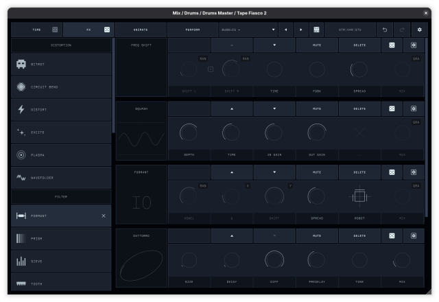Toggle the link box between Shift L and Shift R
The image size is (439, 302).
pyautogui.click(x=211, y=69)
